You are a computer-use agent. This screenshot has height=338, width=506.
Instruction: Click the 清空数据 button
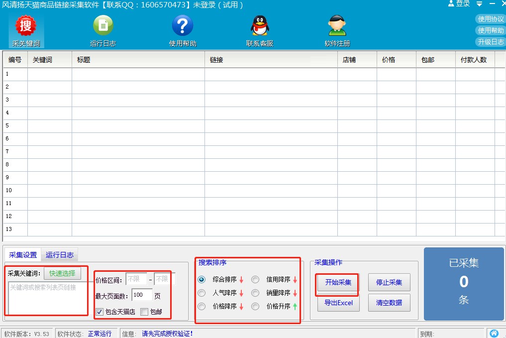point(389,303)
